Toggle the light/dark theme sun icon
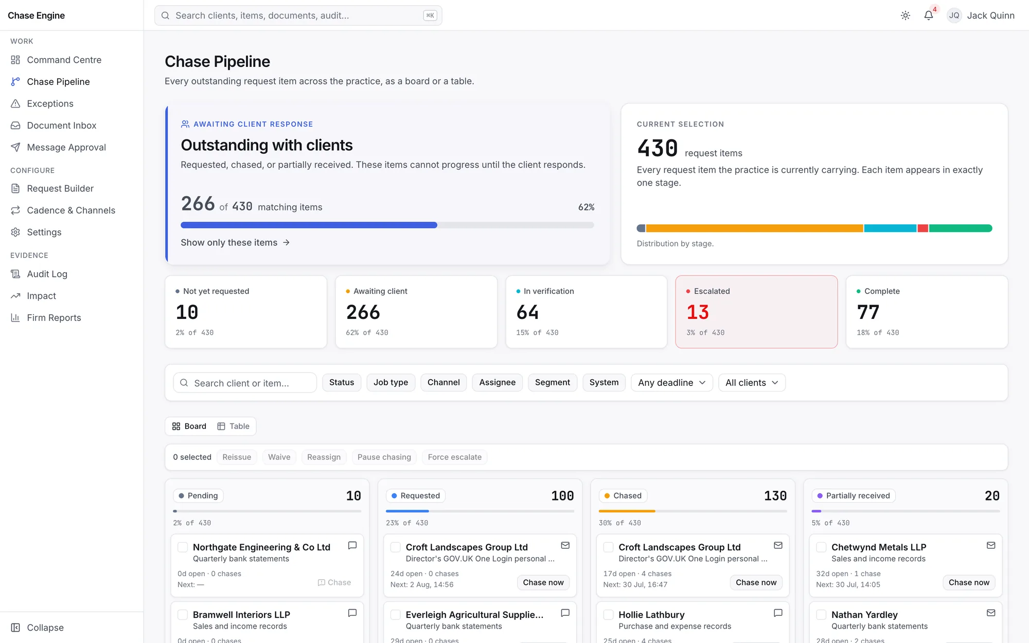 906,15
